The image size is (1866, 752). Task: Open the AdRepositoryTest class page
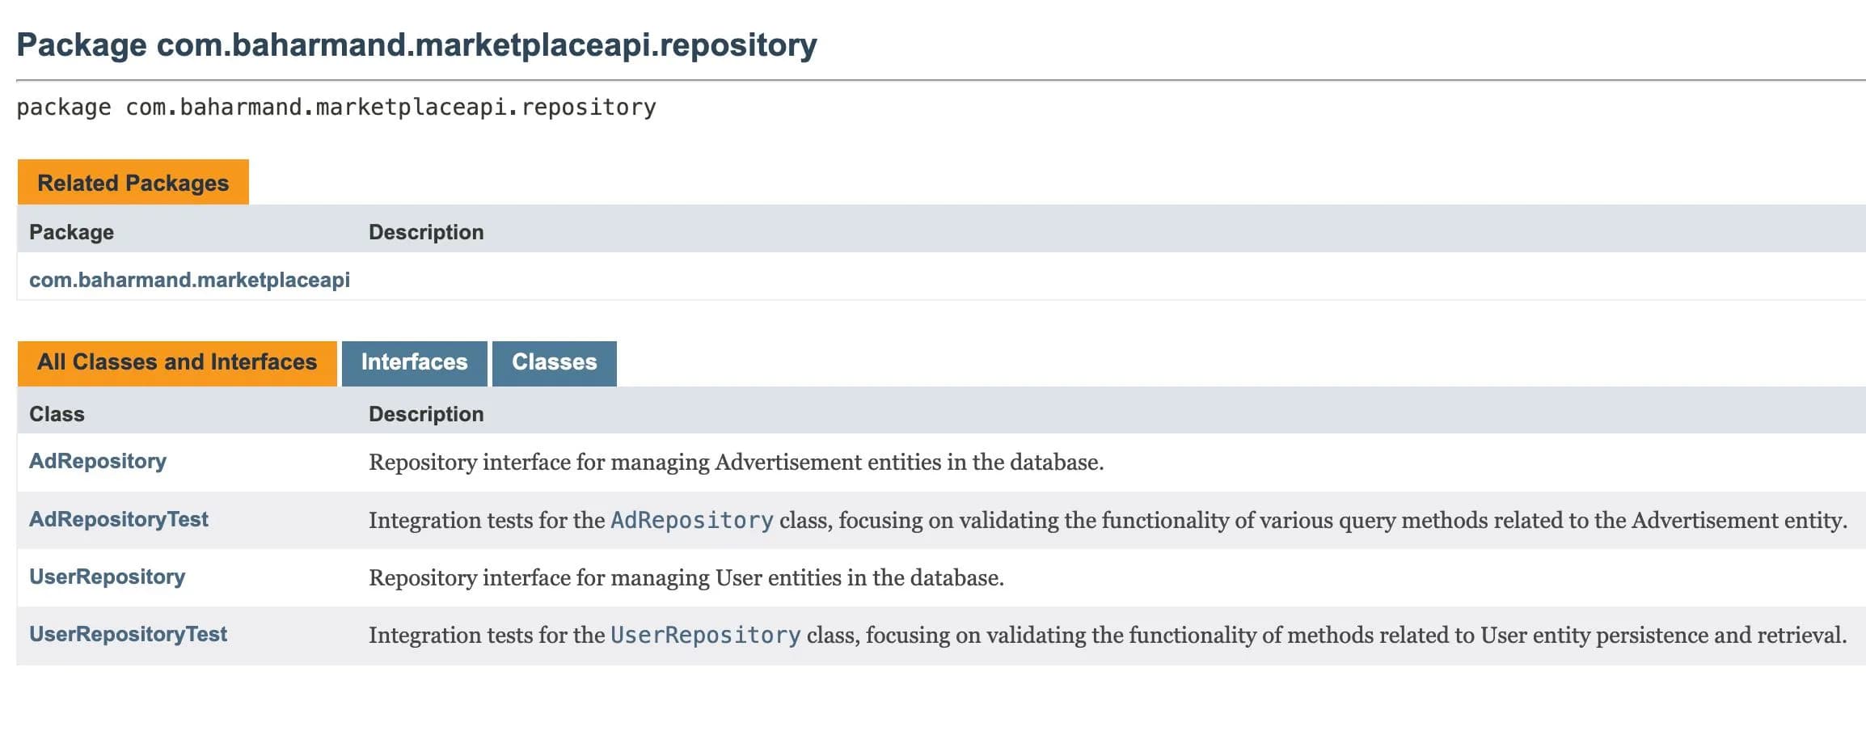[118, 518]
